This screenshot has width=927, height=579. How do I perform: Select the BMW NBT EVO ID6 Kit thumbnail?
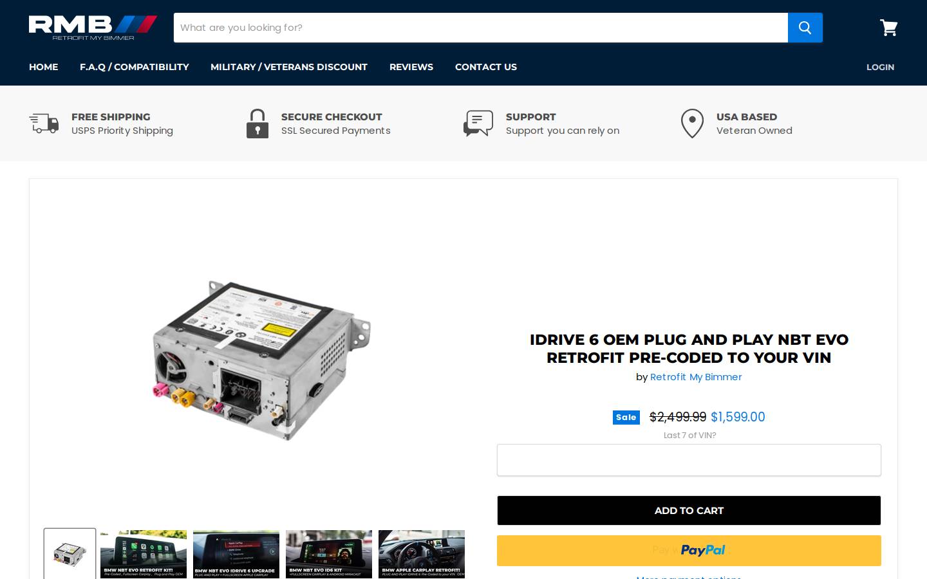click(329, 554)
